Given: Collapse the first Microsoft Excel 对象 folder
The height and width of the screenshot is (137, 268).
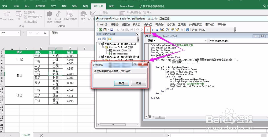Looking at the screenshot, I should click(x=102, y=47).
